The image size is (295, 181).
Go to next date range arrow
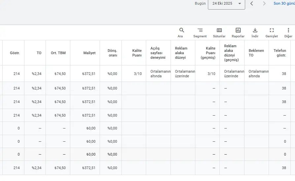coord(264,4)
